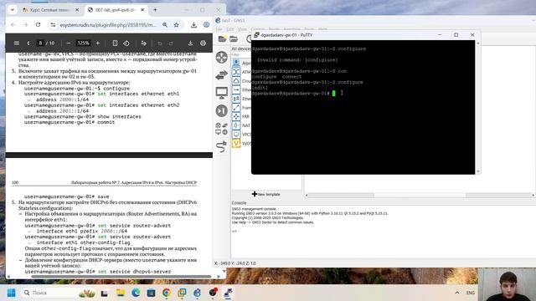The width and height of the screenshot is (536, 301).
Task: Select the Cloud device in list
Action: pos(241,81)
